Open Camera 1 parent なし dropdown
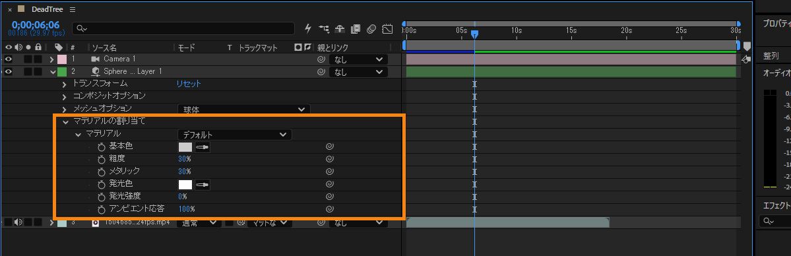The image size is (791, 256). (x=359, y=59)
